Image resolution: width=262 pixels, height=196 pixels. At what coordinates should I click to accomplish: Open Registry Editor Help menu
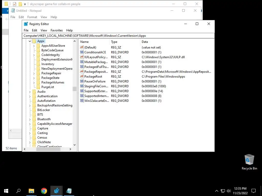point(69,30)
